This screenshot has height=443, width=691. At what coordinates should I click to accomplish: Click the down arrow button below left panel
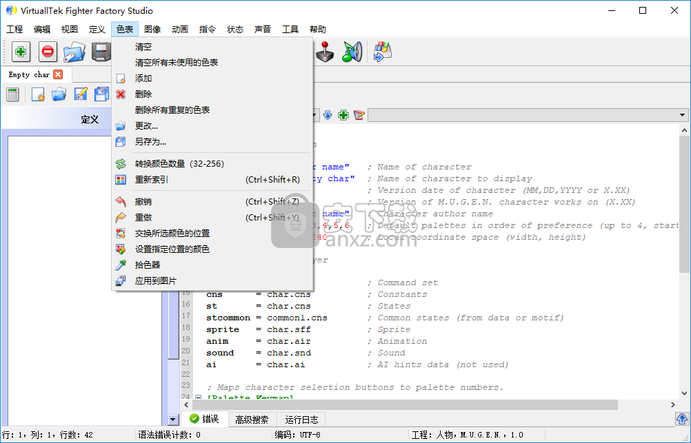[173, 420]
